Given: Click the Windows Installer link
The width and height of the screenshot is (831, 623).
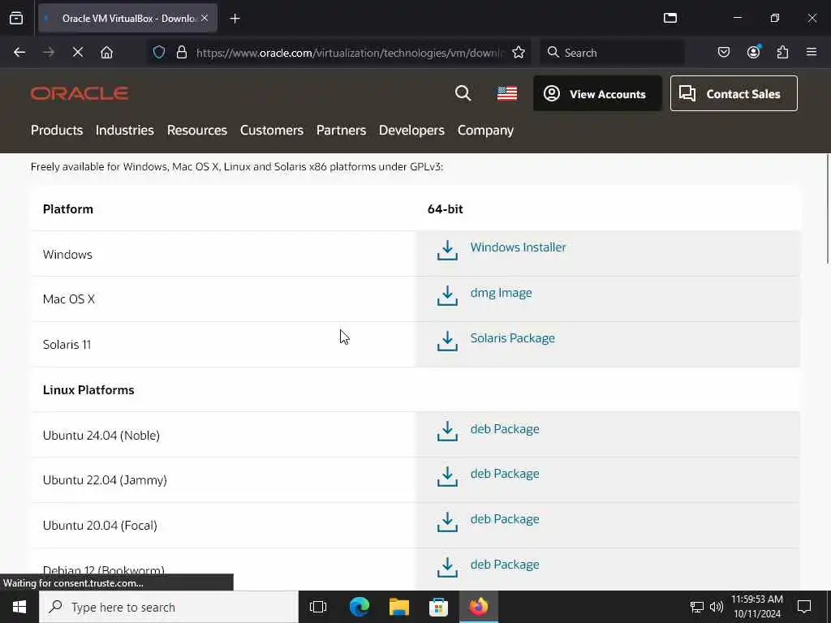Looking at the screenshot, I should pos(518,247).
